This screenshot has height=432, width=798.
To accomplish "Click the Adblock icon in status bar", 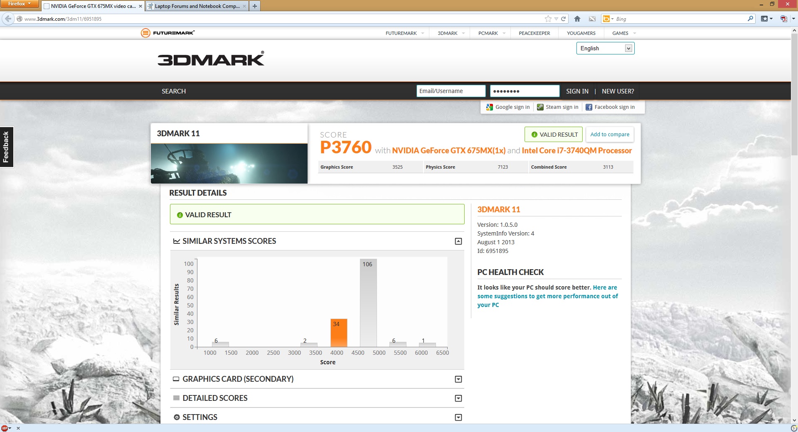I will pyautogui.click(x=5, y=428).
